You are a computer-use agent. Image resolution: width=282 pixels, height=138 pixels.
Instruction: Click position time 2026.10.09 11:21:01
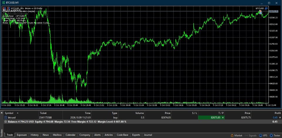click(80, 117)
